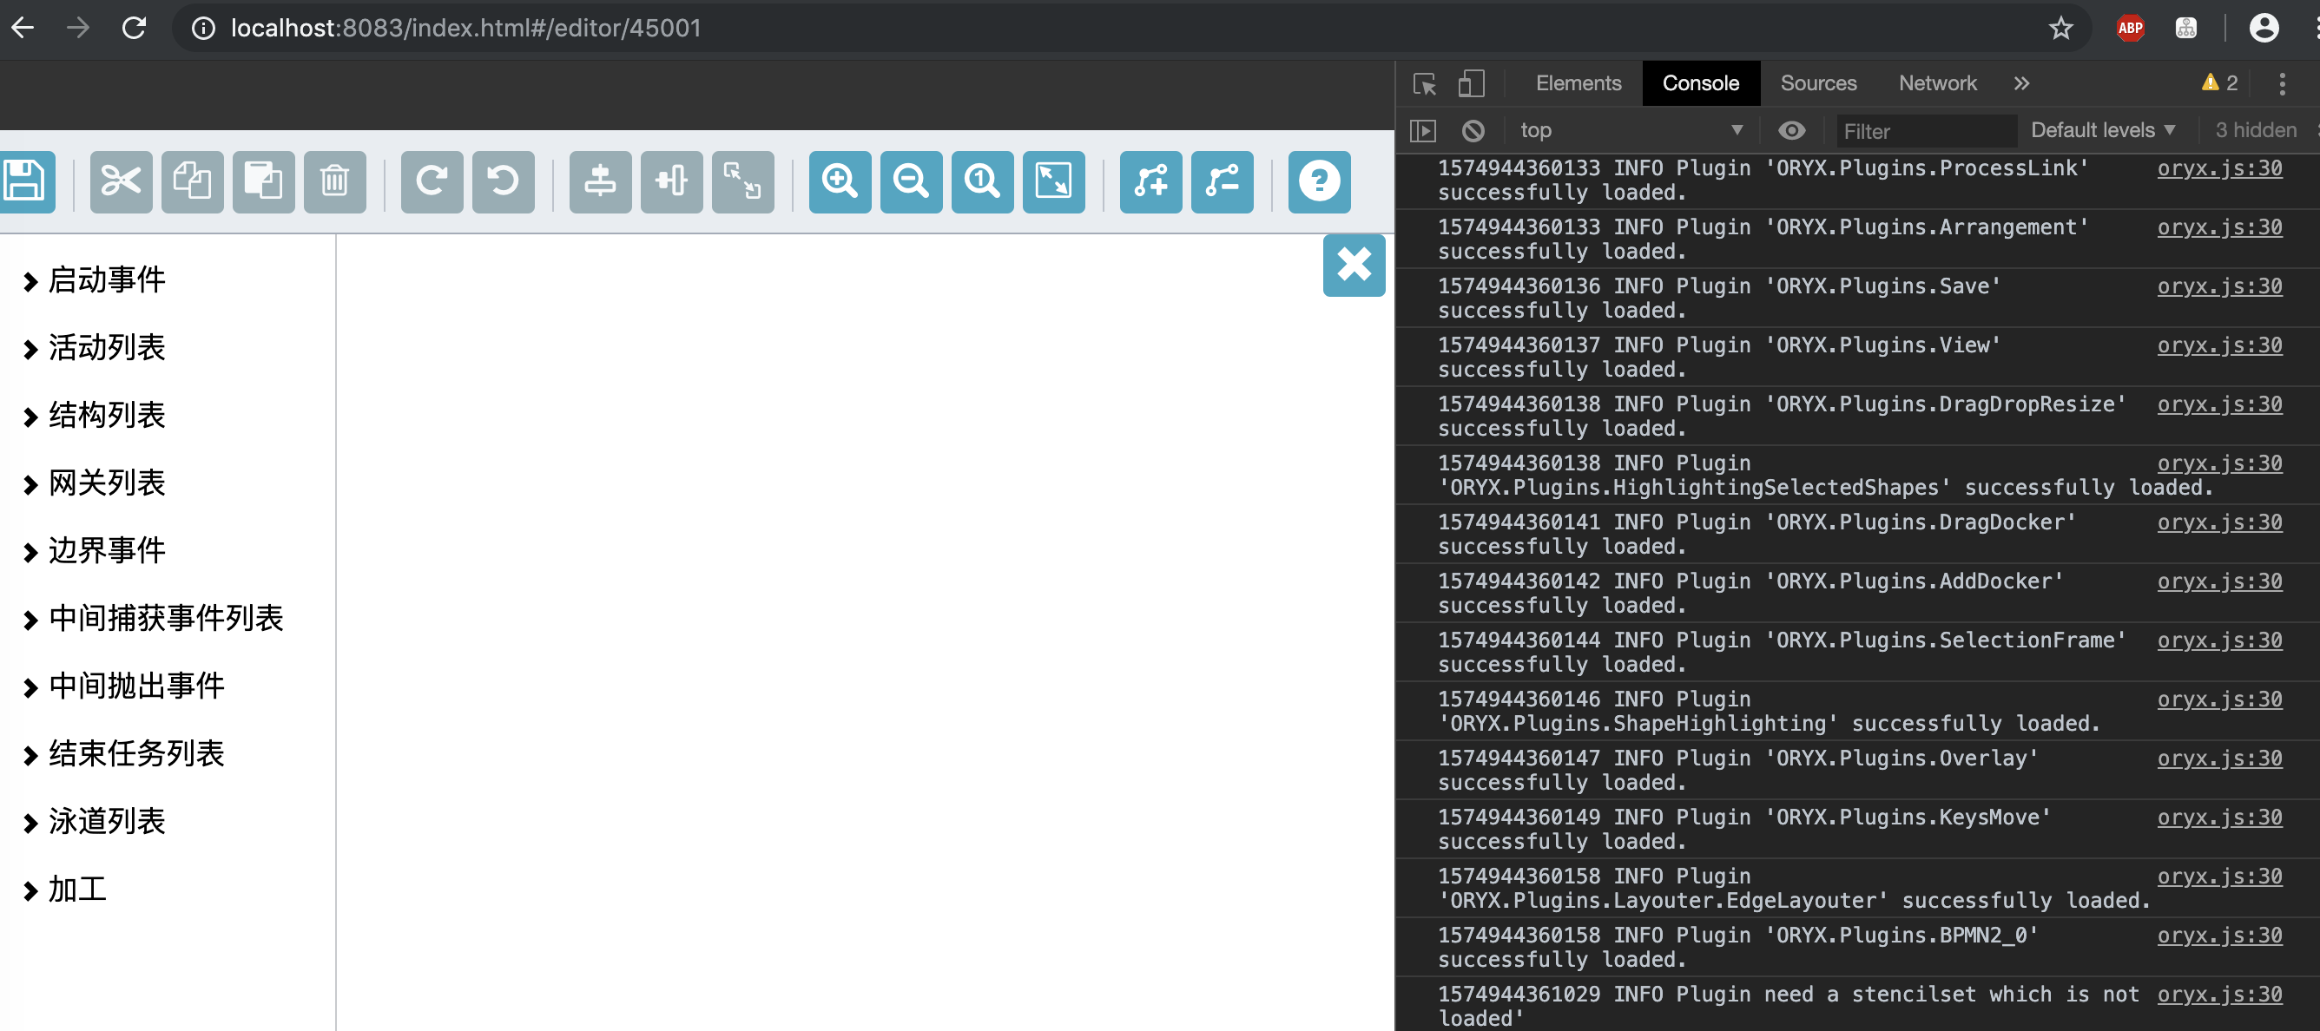Switch to the Elements tab
2320x1031 pixels.
pos(1578,83)
